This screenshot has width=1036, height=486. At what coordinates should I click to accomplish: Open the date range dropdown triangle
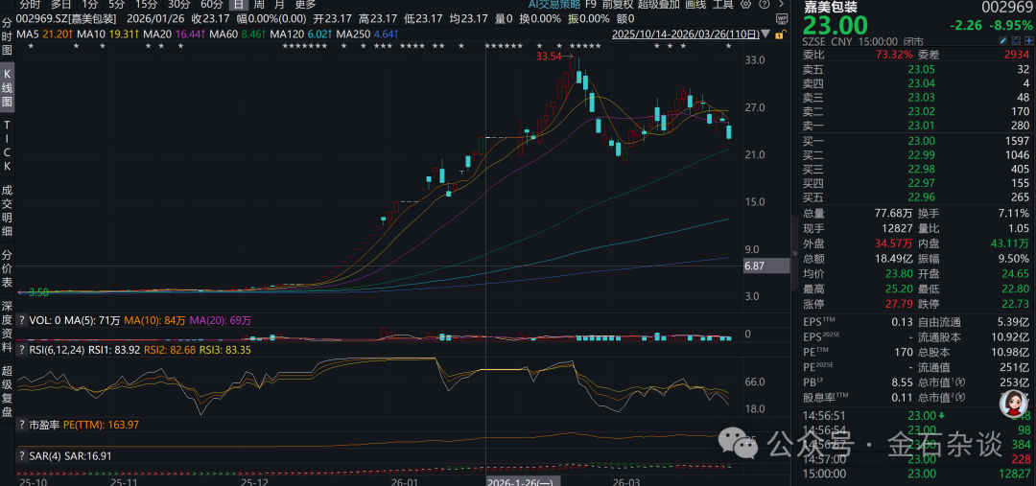click(x=765, y=34)
